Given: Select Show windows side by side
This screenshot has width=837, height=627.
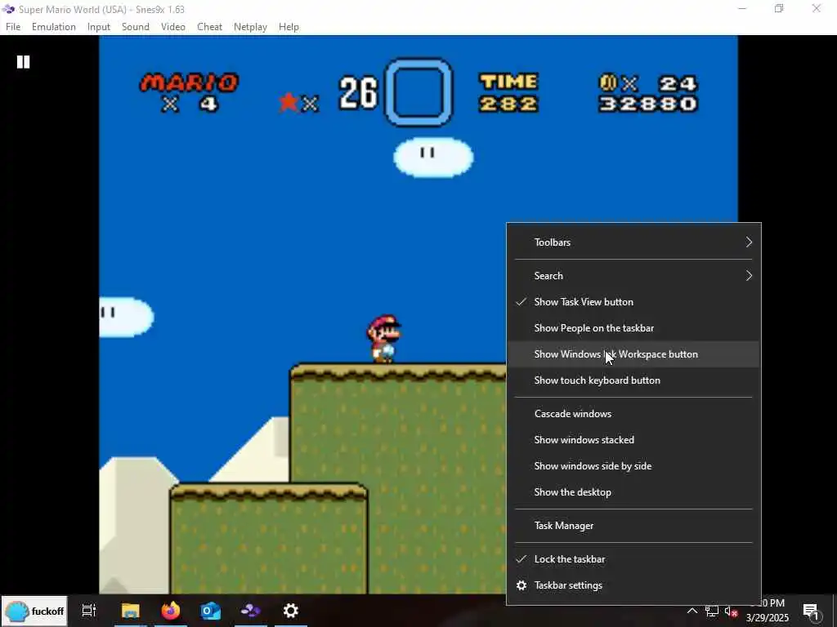Looking at the screenshot, I should point(633,466).
